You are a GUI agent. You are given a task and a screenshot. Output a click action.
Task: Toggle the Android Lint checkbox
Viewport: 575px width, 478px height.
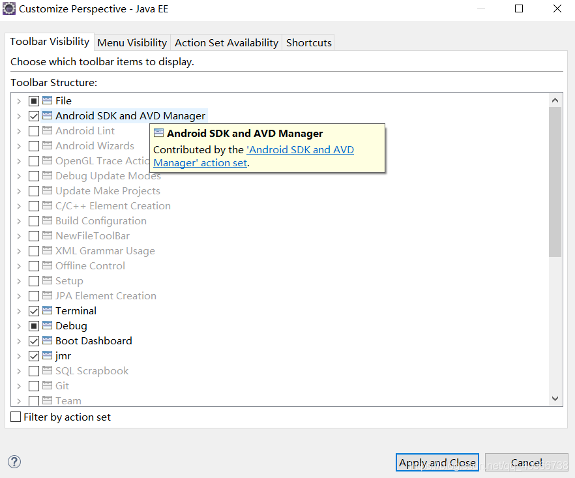34,131
